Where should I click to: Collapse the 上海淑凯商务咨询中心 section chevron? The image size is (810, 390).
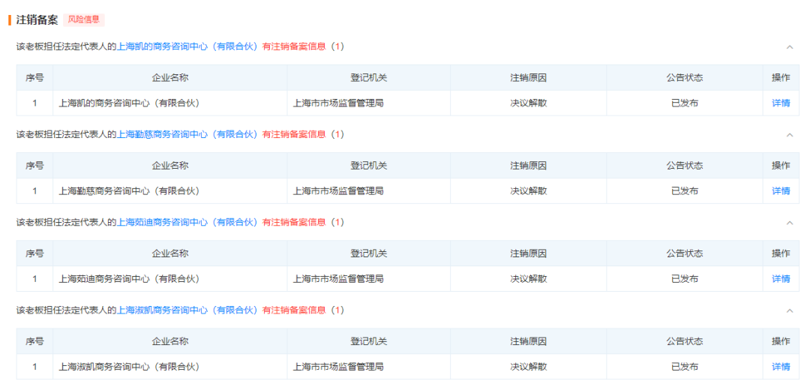click(x=789, y=310)
